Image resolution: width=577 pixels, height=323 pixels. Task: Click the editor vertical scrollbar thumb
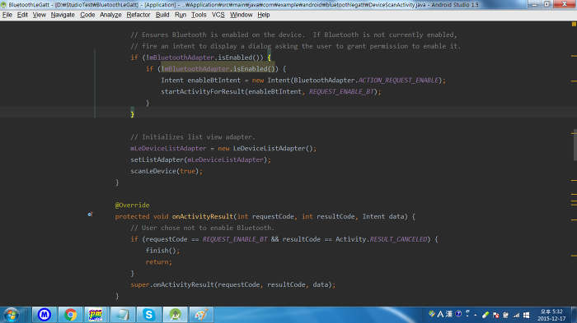click(x=575, y=145)
